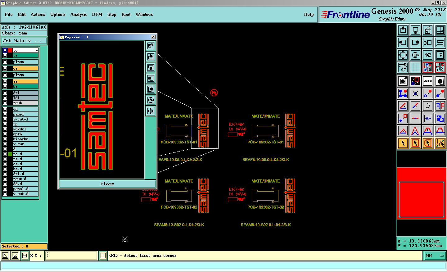Toggle the panel layer checkbox

click(5, 114)
